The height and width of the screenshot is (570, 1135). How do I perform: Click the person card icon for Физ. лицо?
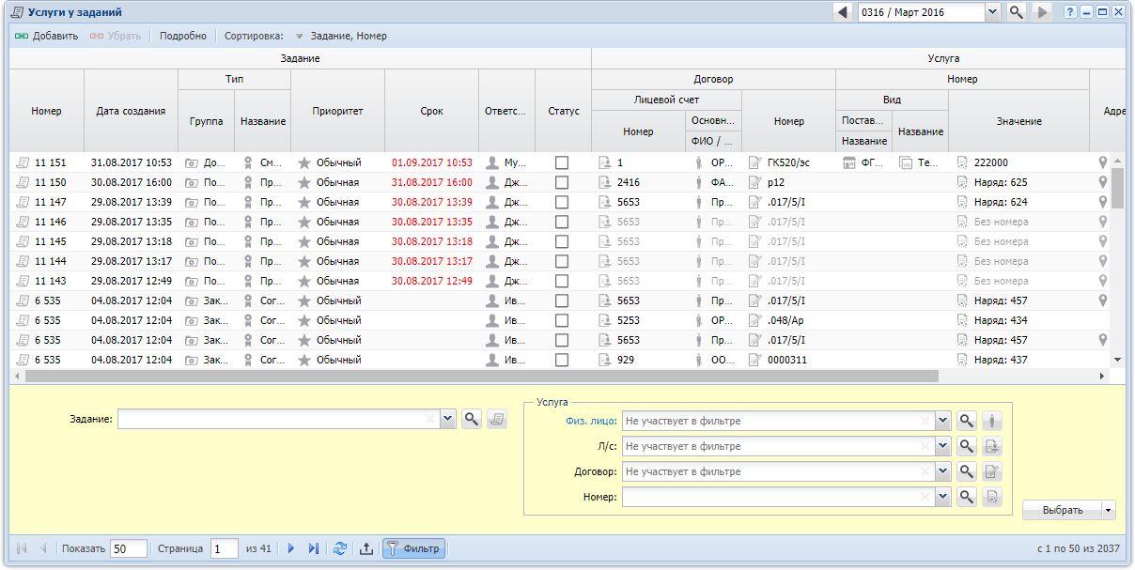(992, 421)
